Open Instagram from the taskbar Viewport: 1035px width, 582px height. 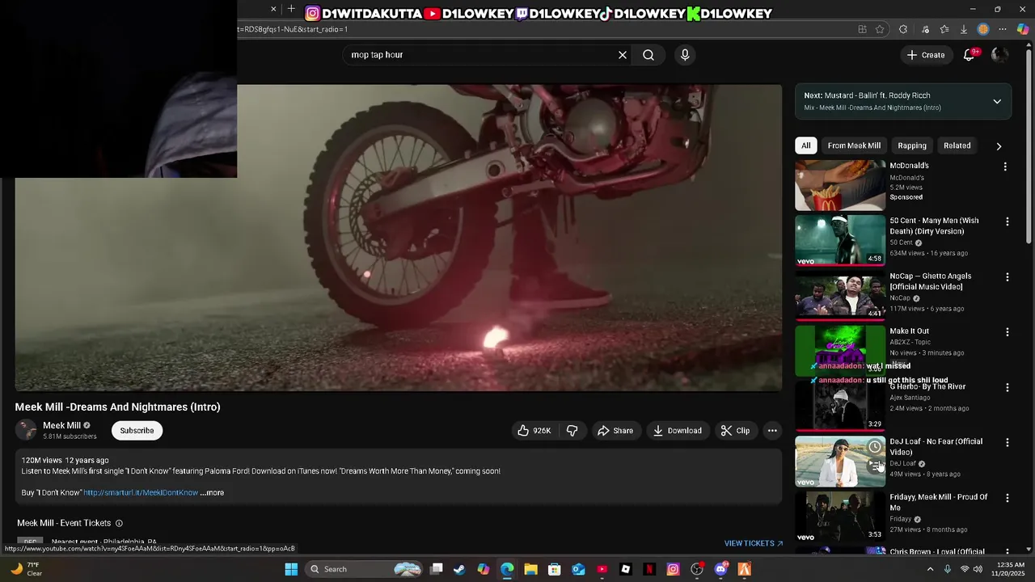point(673,569)
